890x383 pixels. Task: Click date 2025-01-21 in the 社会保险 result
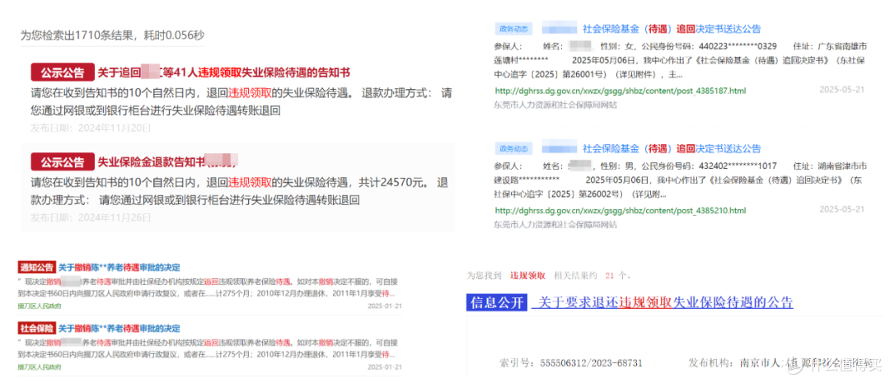(x=385, y=367)
